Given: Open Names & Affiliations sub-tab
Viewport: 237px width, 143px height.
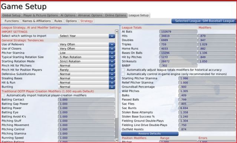Looking at the screenshot, I should 36,21.
